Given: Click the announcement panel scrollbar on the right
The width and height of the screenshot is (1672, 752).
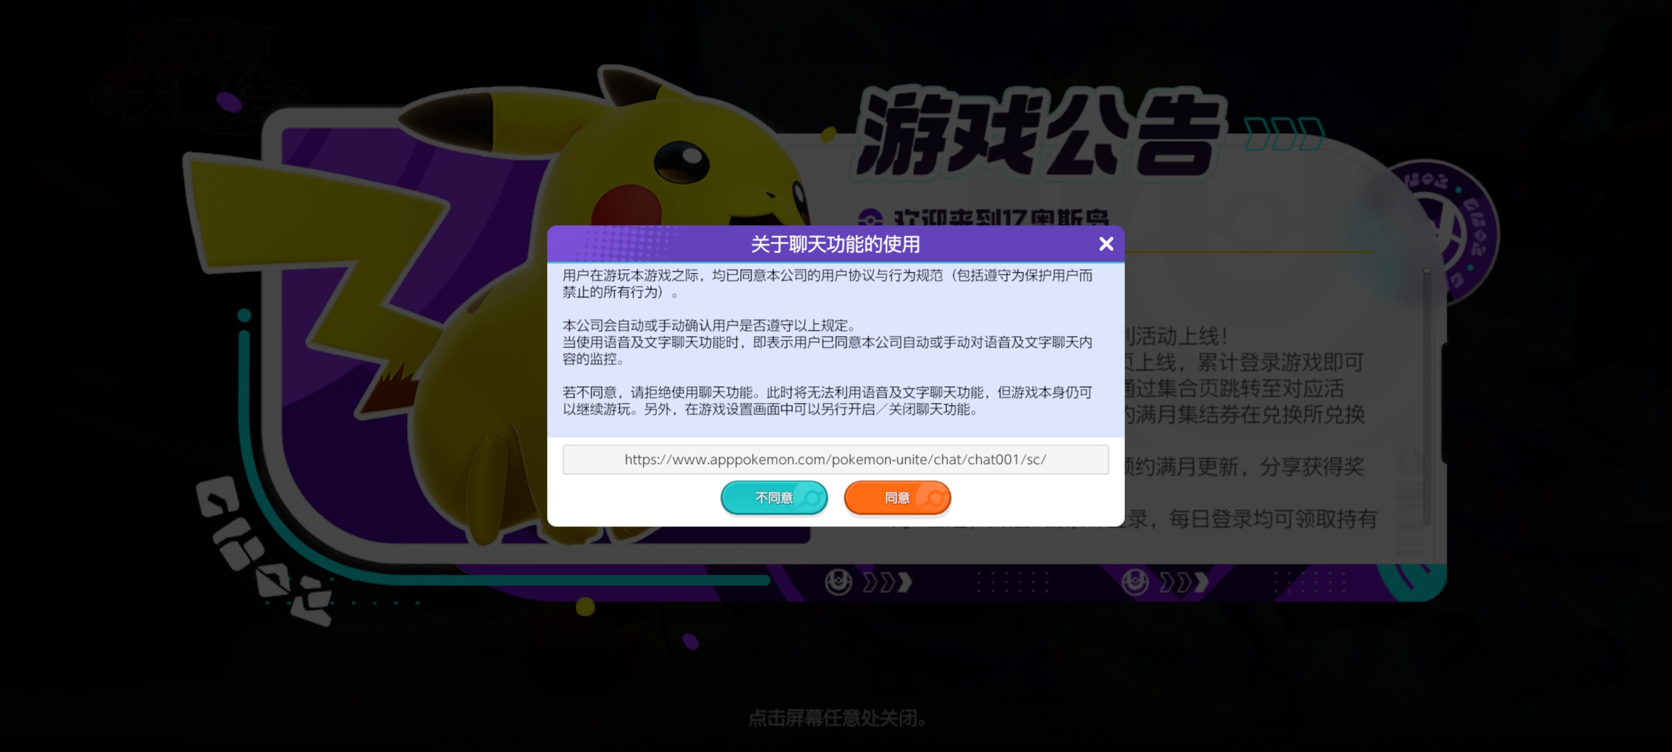Looking at the screenshot, I should 1426,396.
